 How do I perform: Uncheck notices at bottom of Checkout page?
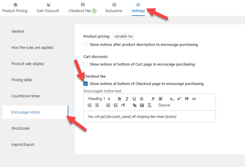[85, 84]
